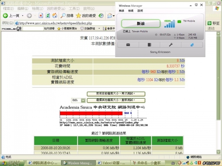Open the Wireless menu in Wireless Manager
This screenshot has width=222, height=166.
121,11
